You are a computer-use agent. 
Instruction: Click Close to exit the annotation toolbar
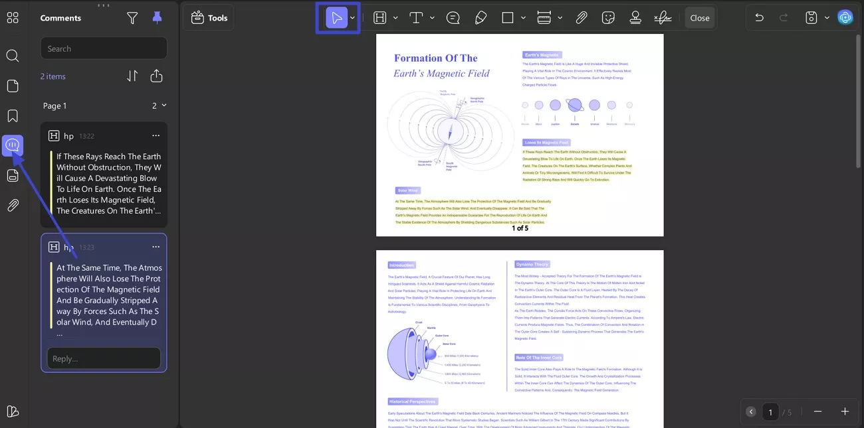point(700,17)
